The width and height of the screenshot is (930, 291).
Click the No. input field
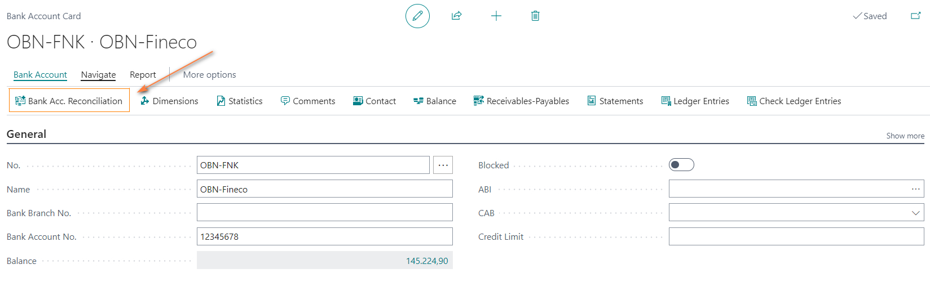(313, 165)
